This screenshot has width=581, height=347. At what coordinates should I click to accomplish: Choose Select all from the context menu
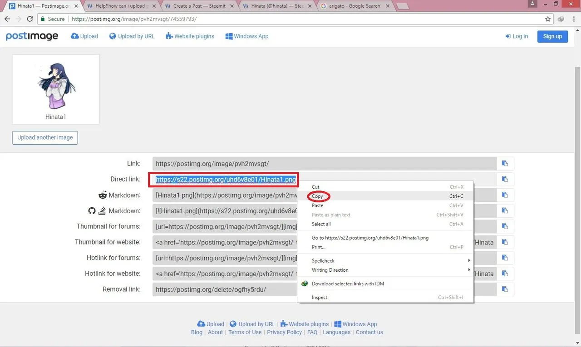click(x=385, y=224)
